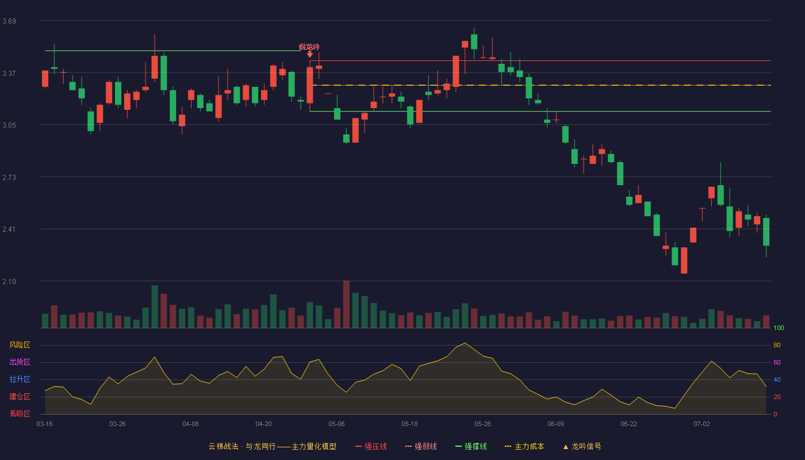This screenshot has width=805, height=460.
Task: Click the 06-22 date axis label
Action: tap(628, 424)
